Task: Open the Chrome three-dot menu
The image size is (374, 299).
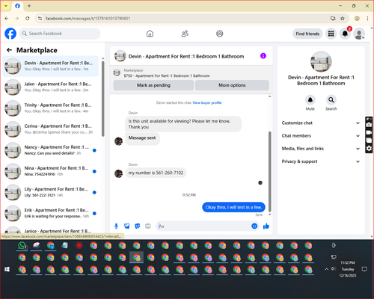Action: tap(367, 19)
